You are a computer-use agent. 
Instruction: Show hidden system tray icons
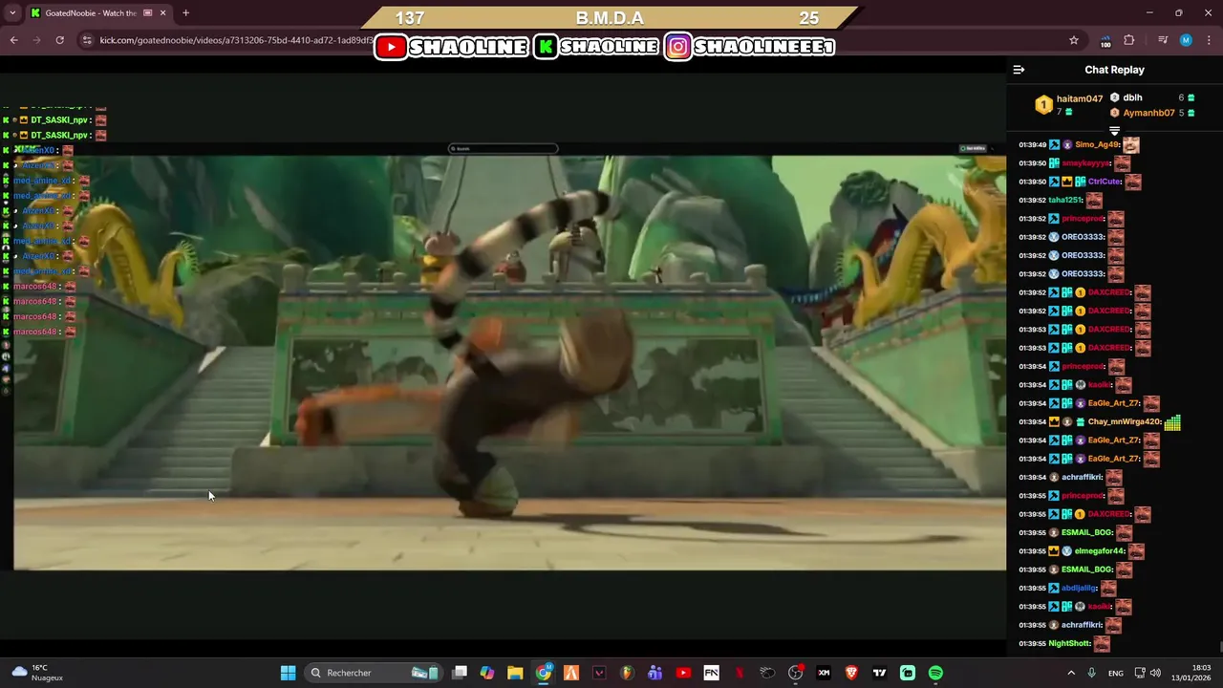(1071, 673)
